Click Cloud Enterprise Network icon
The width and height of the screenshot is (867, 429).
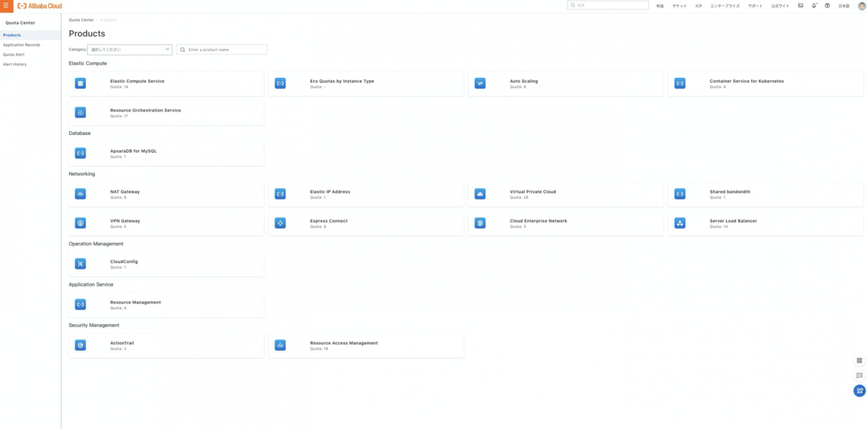[480, 223]
